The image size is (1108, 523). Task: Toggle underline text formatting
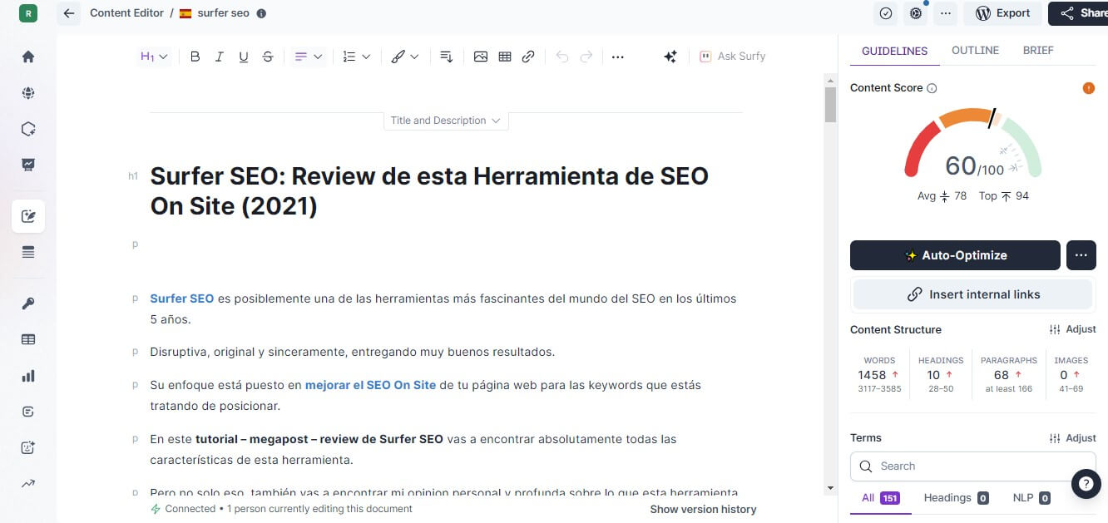pyautogui.click(x=244, y=57)
